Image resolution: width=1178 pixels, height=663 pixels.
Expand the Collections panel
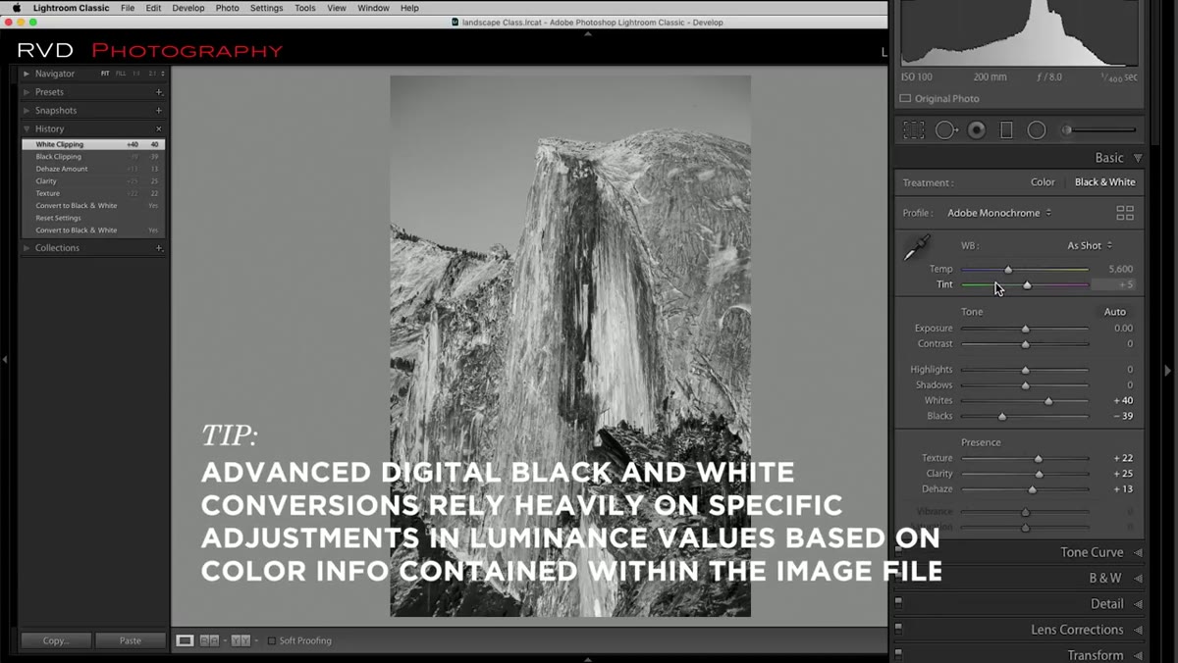click(x=27, y=248)
